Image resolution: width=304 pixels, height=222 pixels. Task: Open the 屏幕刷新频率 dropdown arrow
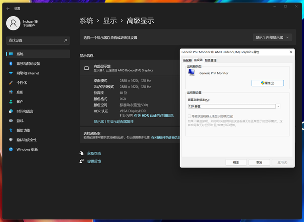coord(278,106)
